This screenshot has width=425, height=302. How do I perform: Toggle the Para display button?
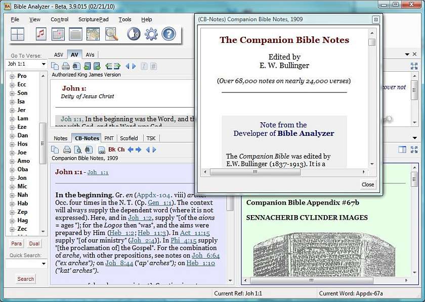pos(16,243)
